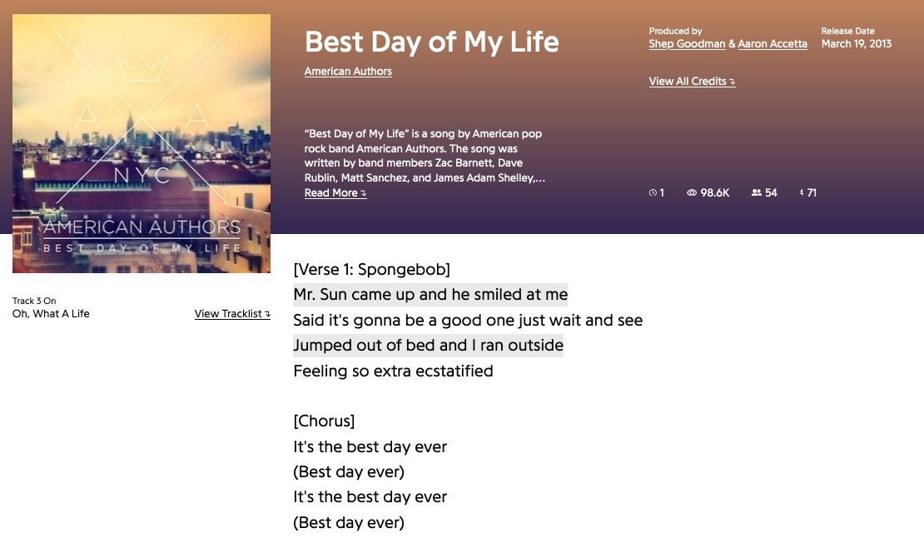The height and width of the screenshot is (548, 924).
Task: Click the pyong lightning bolt icon
Action: 800,192
